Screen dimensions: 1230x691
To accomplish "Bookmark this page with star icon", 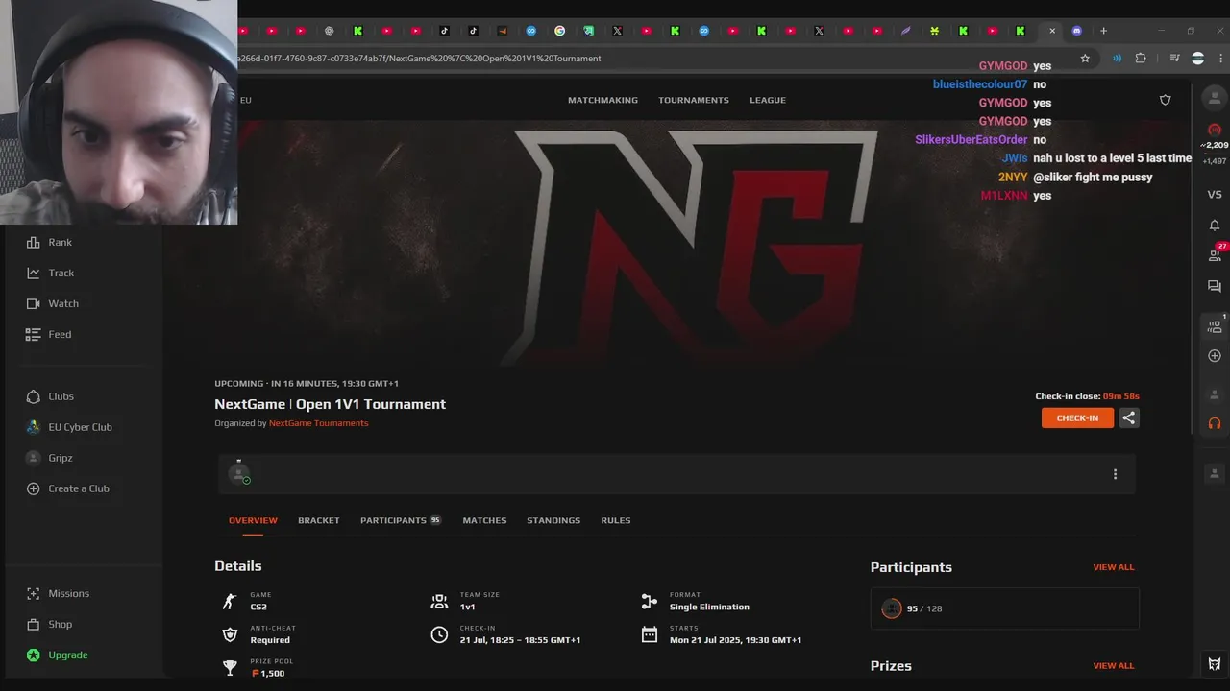I will 1085,59.
